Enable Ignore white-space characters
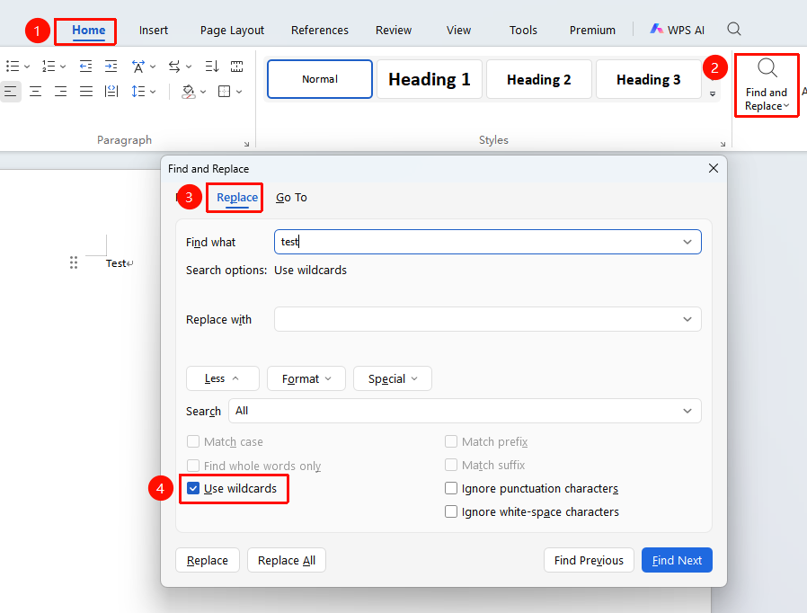The height and width of the screenshot is (613, 807). [451, 511]
